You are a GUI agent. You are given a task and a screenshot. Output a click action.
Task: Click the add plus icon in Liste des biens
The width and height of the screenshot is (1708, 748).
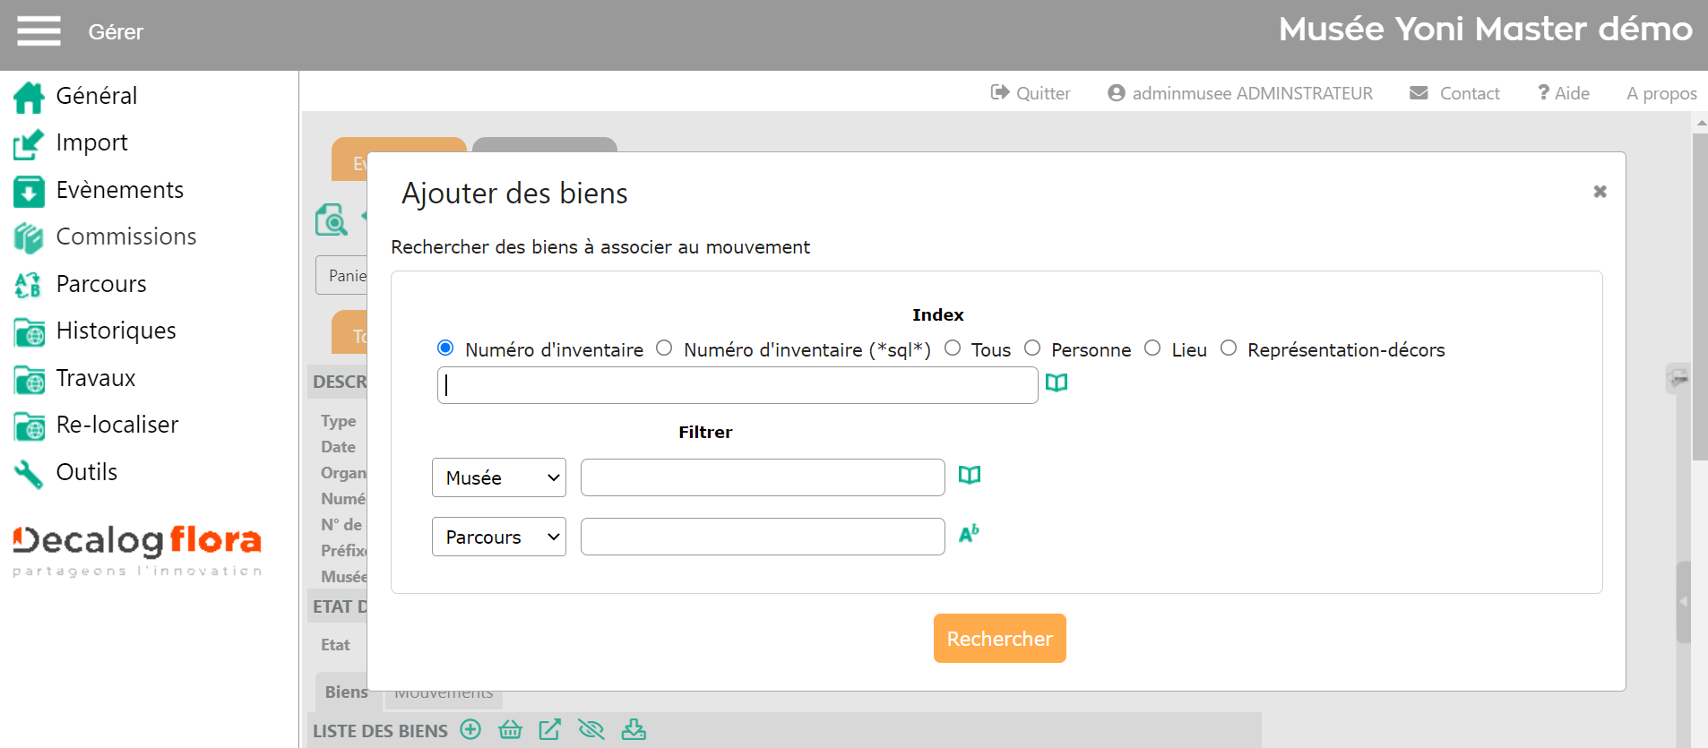click(470, 730)
